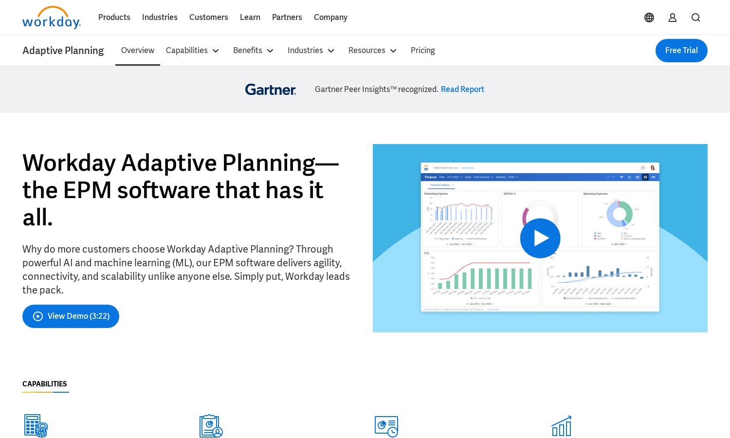The height and width of the screenshot is (438, 730).
Task: Open the user account icon
Action: pyautogui.click(x=673, y=18)
